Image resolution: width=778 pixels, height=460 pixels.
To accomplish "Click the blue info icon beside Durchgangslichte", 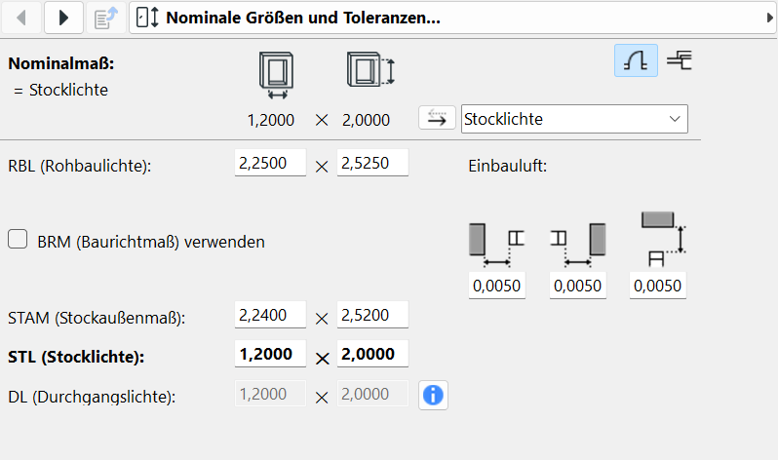I will [434, 395].
